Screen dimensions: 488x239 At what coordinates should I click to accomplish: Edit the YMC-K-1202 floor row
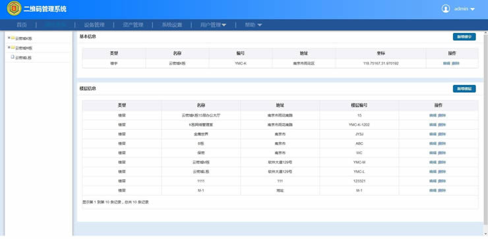[433, 124]
